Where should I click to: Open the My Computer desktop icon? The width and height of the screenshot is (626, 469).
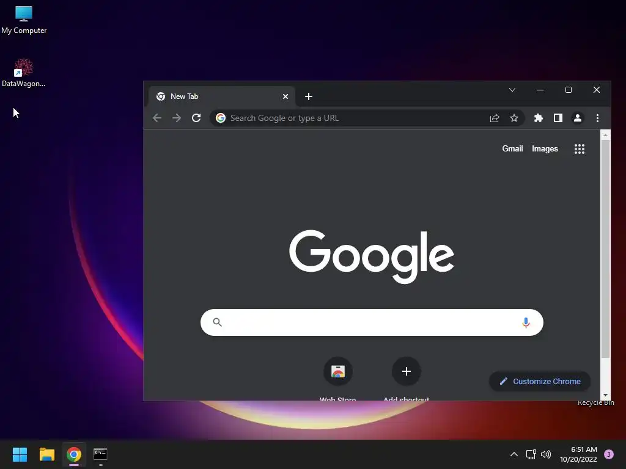tap(24, 20)
